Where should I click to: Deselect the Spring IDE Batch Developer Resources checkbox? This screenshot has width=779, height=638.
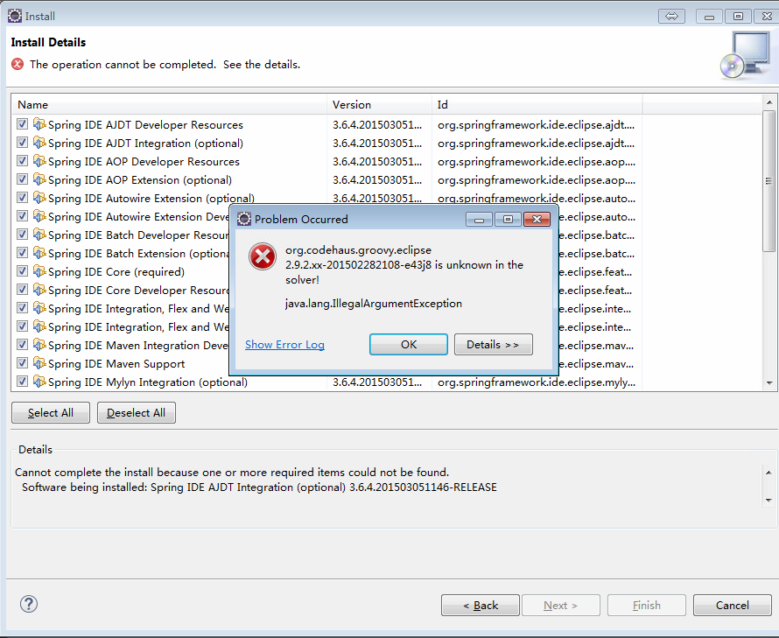point(22,234)
